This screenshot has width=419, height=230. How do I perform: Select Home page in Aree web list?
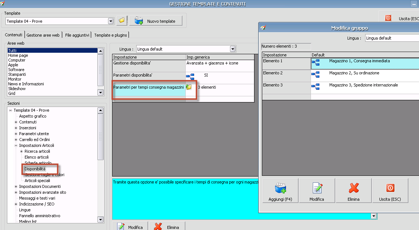click(18, 55)
